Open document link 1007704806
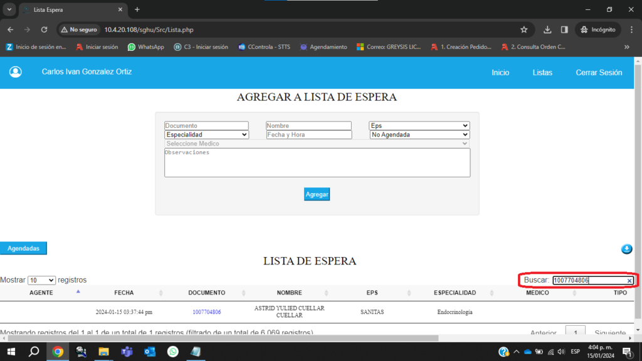The image size is (642, 361). coord(206,312)
